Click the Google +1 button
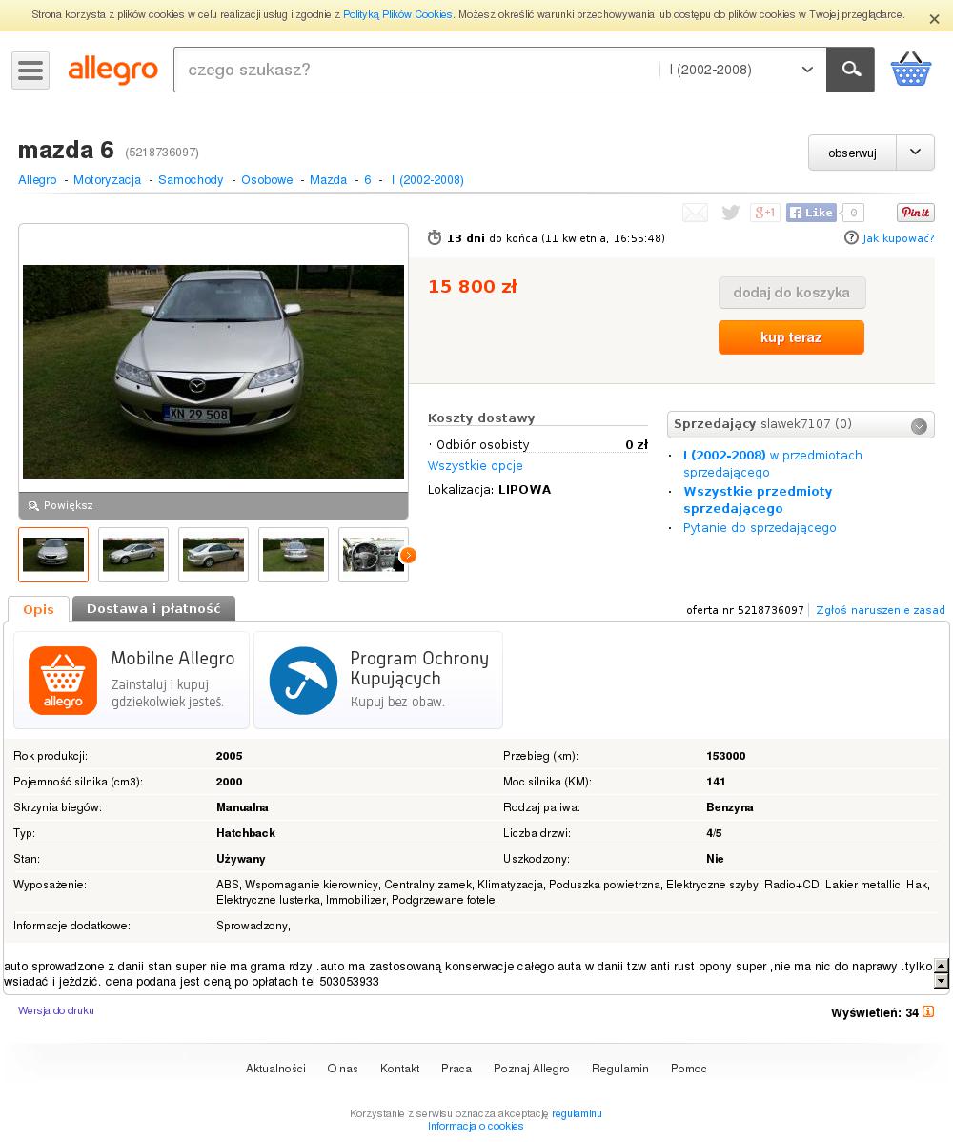Screen dimensions: 953x1142 tap(765, 213)
